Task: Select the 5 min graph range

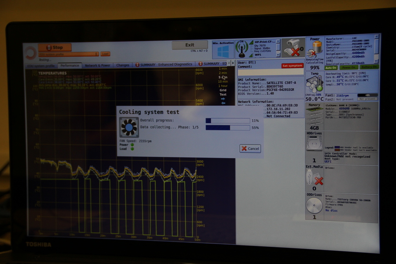Action: [223, 77]
